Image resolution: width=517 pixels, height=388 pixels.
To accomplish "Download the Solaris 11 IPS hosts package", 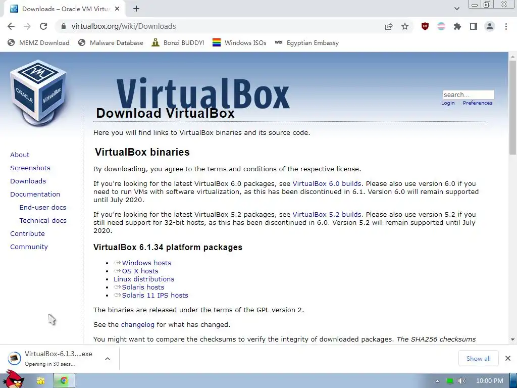I will coord(155,295).
